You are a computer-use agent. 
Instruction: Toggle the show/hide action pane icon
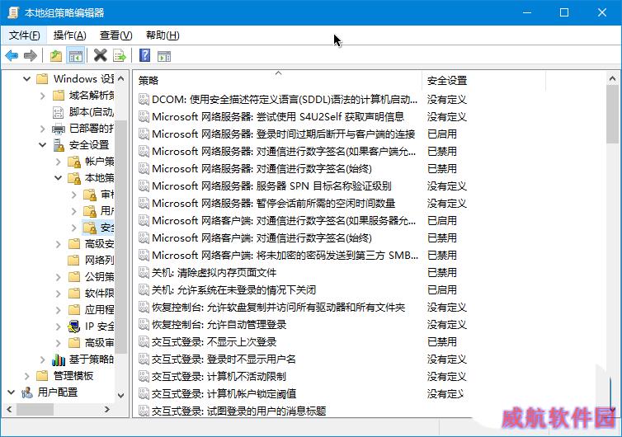click(x=164, y=56)
